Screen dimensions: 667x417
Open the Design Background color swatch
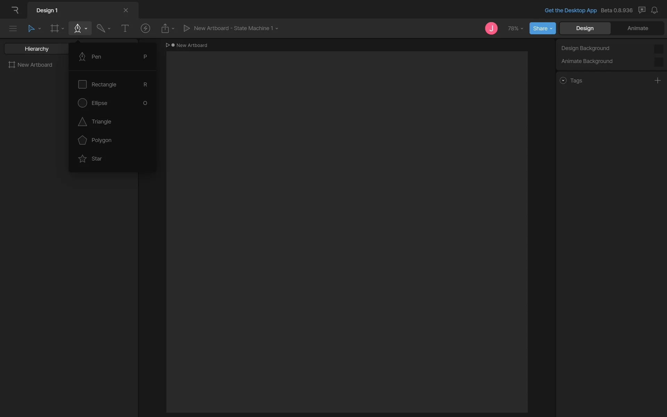[658, 49]
